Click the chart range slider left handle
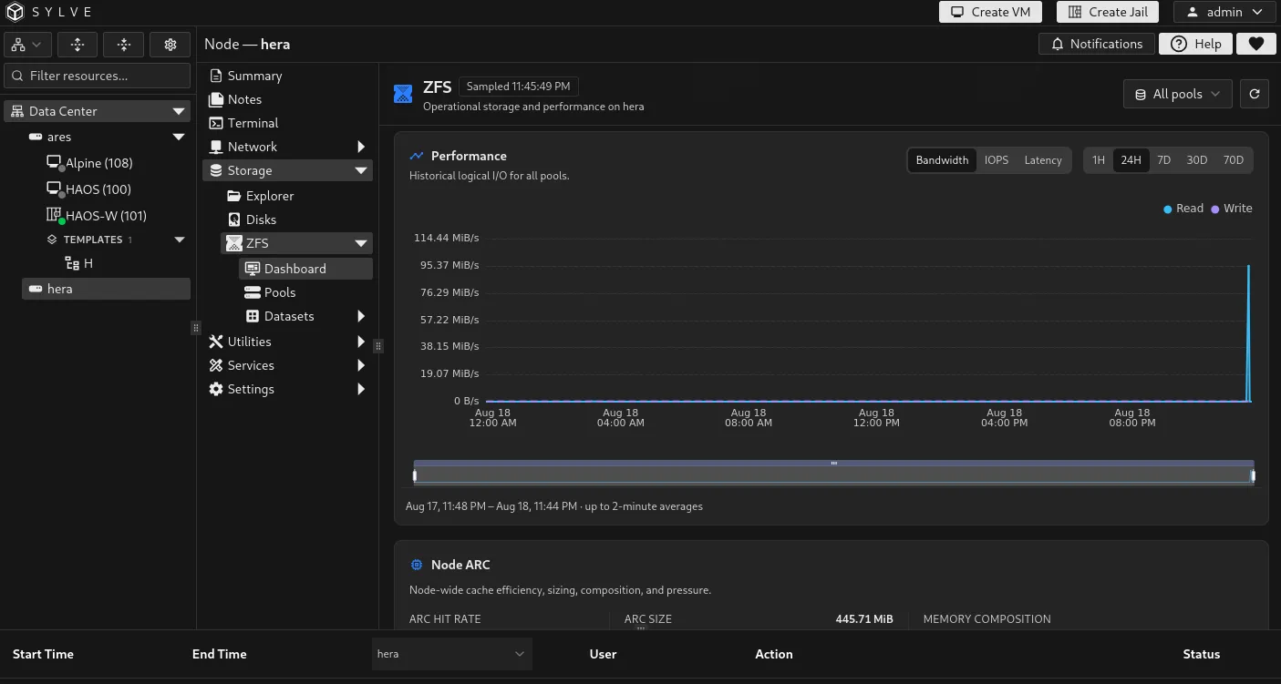Viewport: 1281px width, 684px height. pyautogui.click(x=415, y=475)
